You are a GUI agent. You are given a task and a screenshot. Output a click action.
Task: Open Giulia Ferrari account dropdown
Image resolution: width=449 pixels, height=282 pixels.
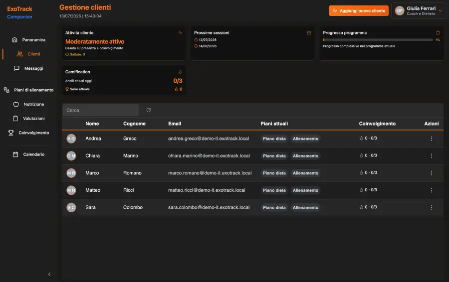(419, 11)
